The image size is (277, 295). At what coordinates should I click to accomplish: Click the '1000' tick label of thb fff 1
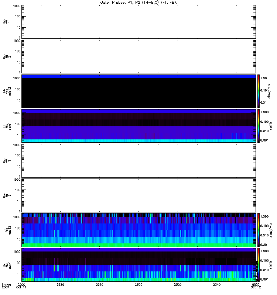pos(17,6)
